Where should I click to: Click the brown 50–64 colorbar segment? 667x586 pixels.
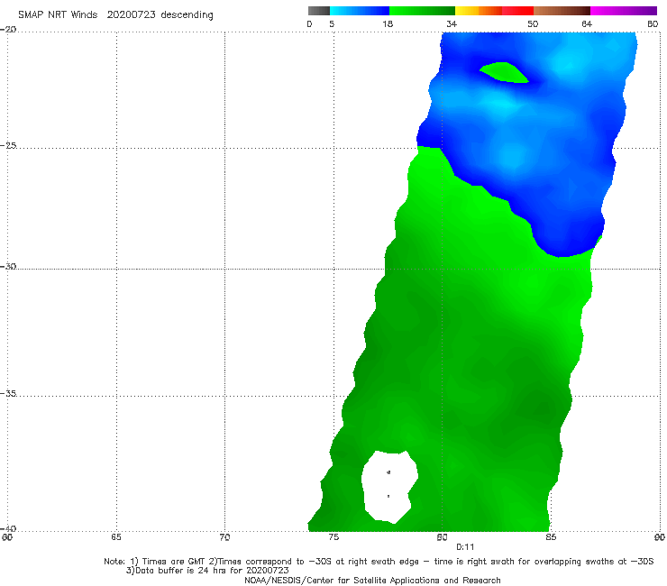click(562, 11)
